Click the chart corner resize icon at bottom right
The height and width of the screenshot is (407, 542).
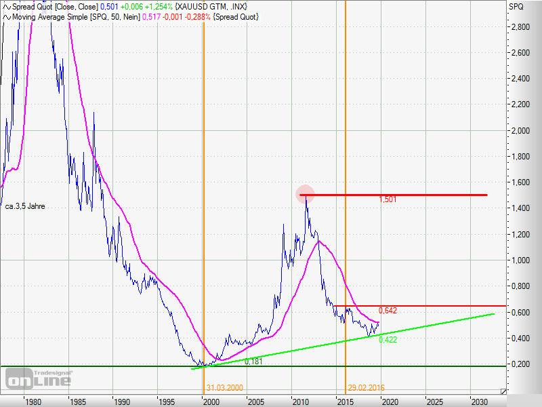pyautogui.click(x=503, y=391)
